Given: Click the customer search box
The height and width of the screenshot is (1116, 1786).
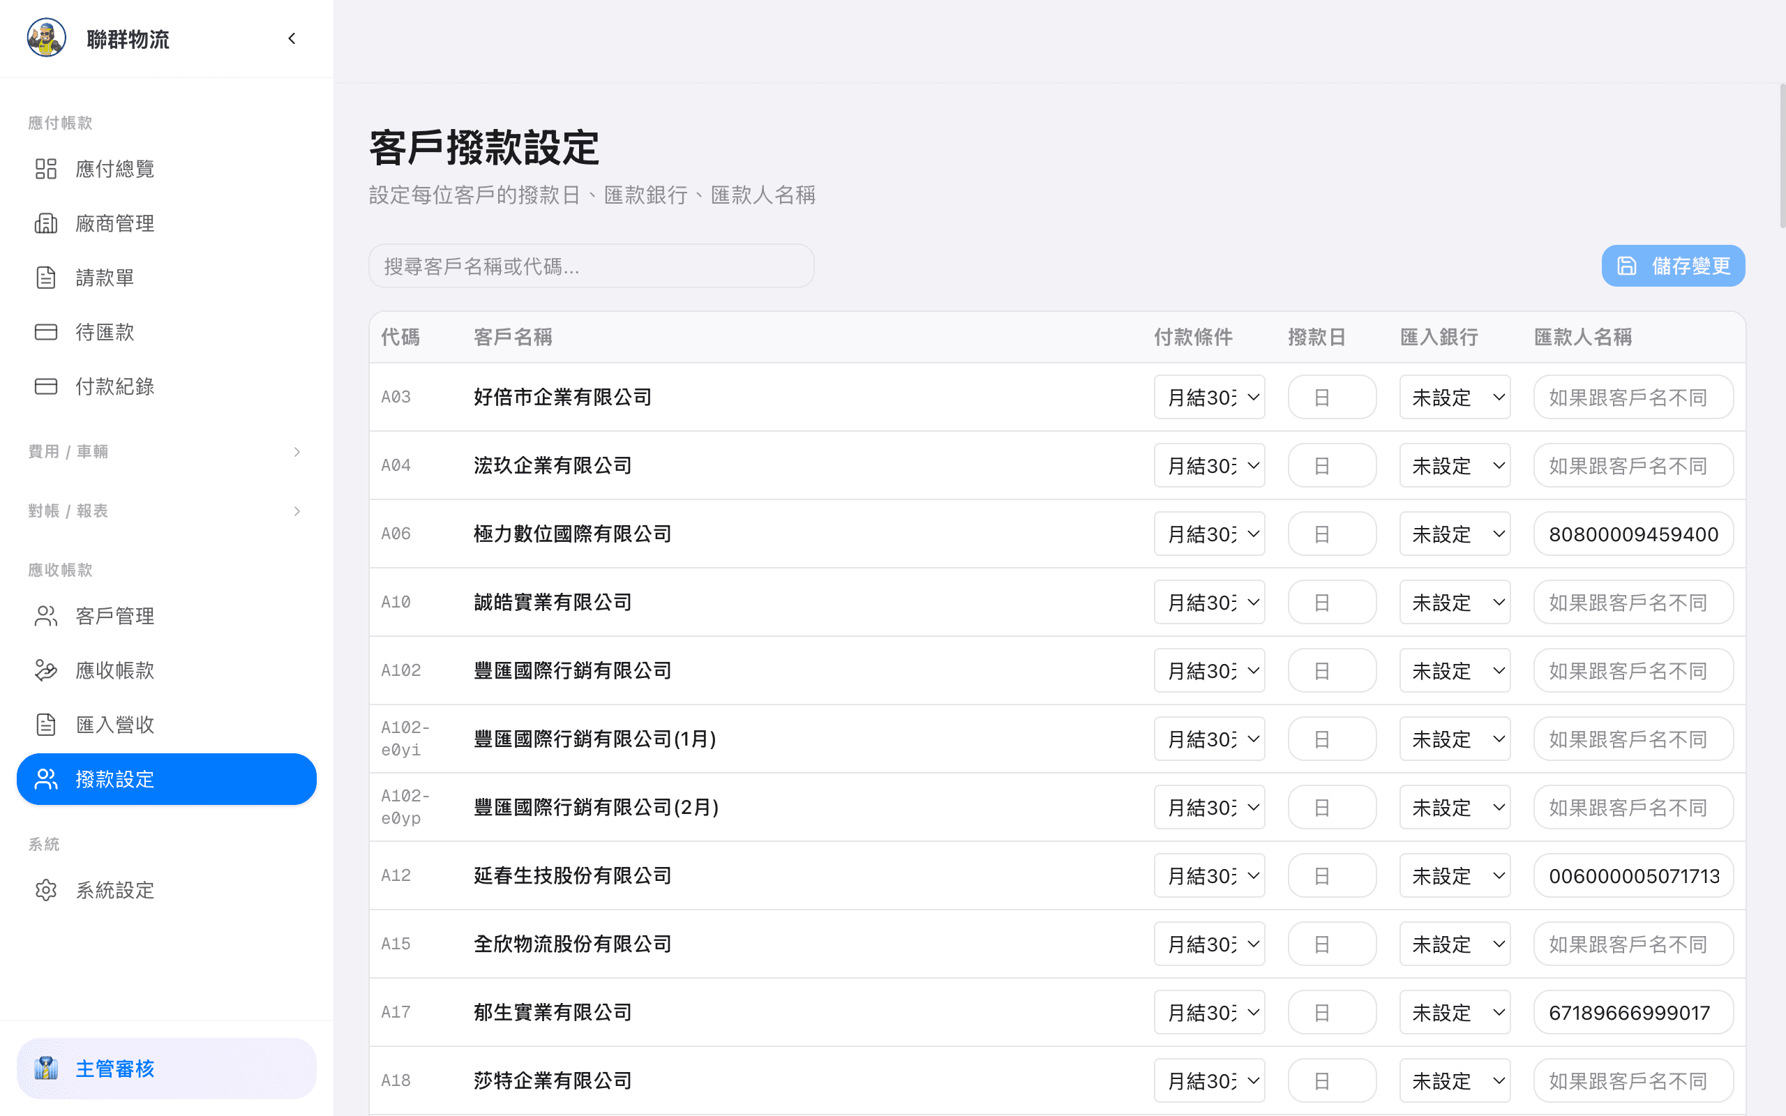Looking at the screenshot, I should (x=590, y=266).
